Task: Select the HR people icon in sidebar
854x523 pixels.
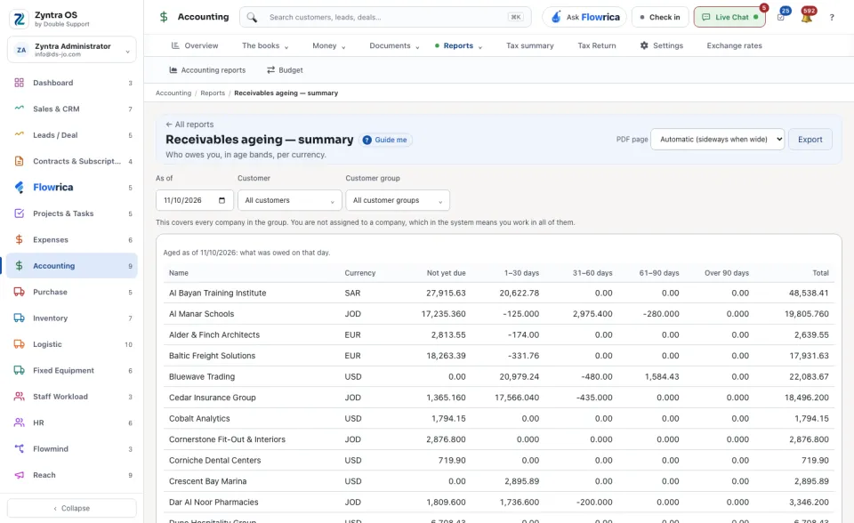Action: [19, 422]
